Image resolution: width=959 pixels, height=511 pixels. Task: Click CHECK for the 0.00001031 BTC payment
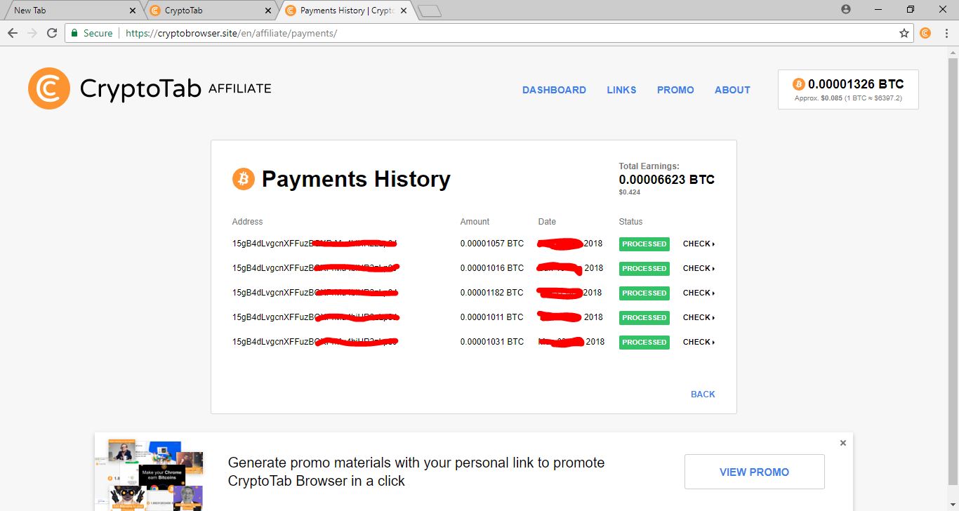[699, 343]
